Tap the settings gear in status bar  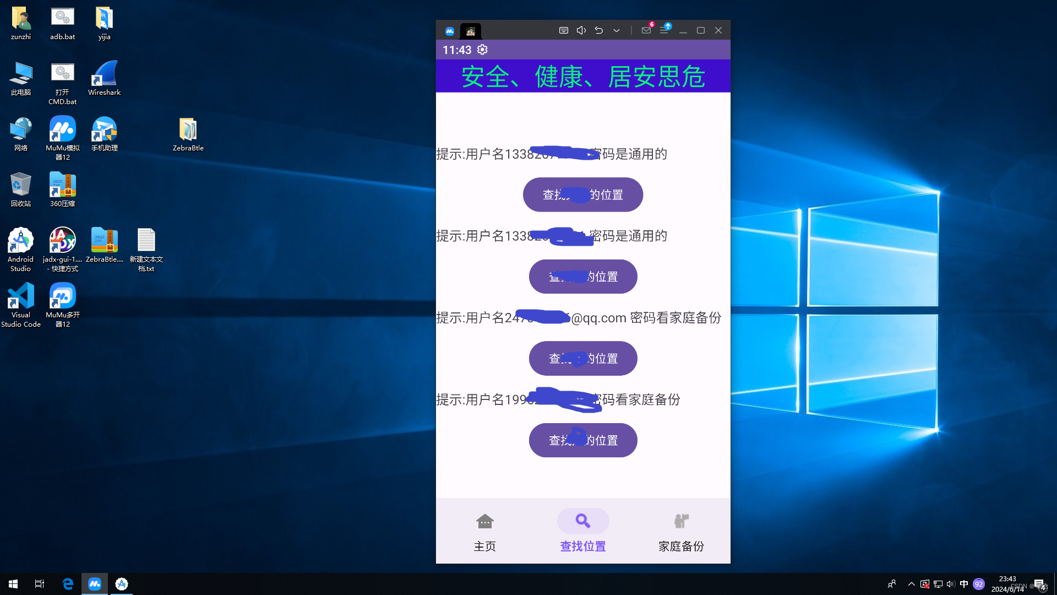coord(482,50)
